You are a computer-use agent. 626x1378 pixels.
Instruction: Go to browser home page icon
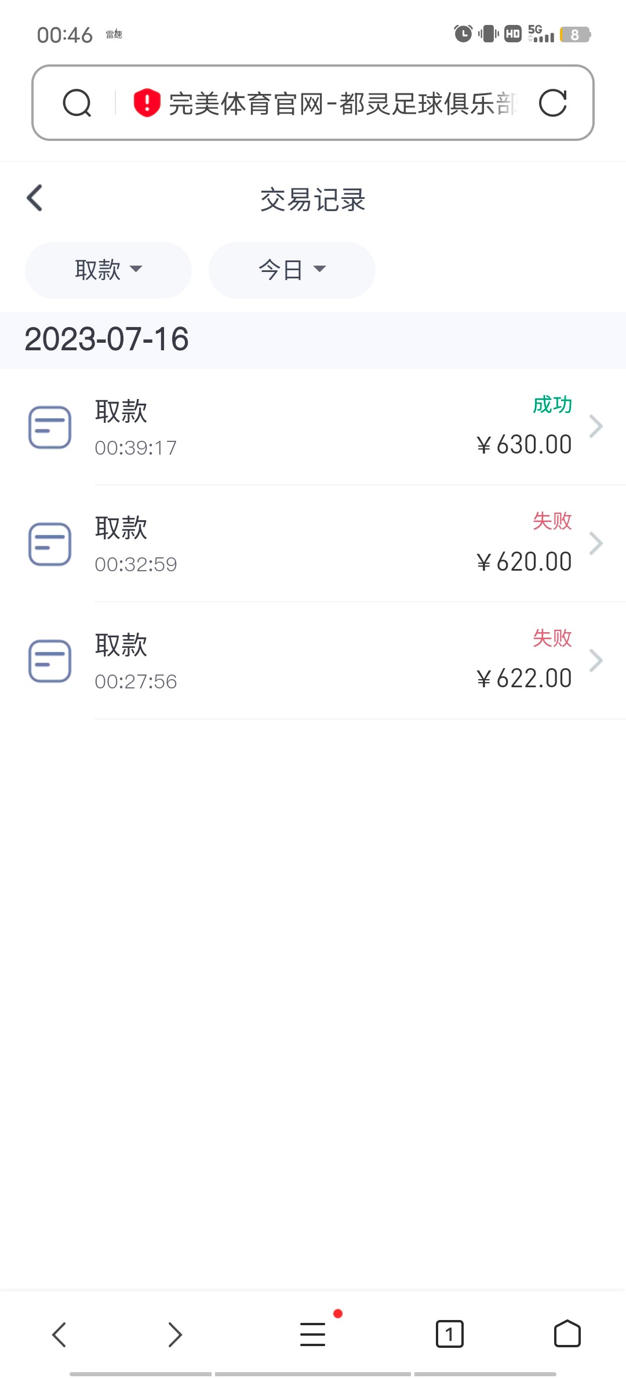(x=567, y=1334)
